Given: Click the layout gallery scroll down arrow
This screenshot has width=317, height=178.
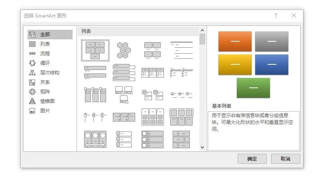Looking at the screenshot, I should (202, 147).
